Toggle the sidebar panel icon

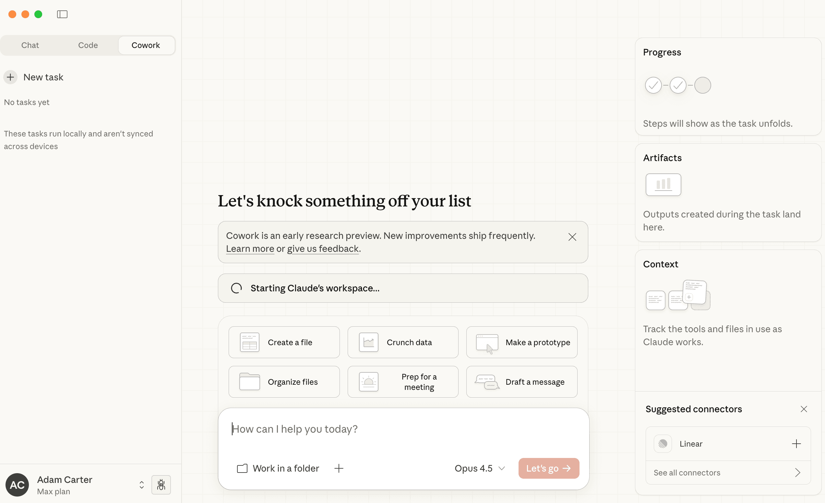[x=62, y=14]
